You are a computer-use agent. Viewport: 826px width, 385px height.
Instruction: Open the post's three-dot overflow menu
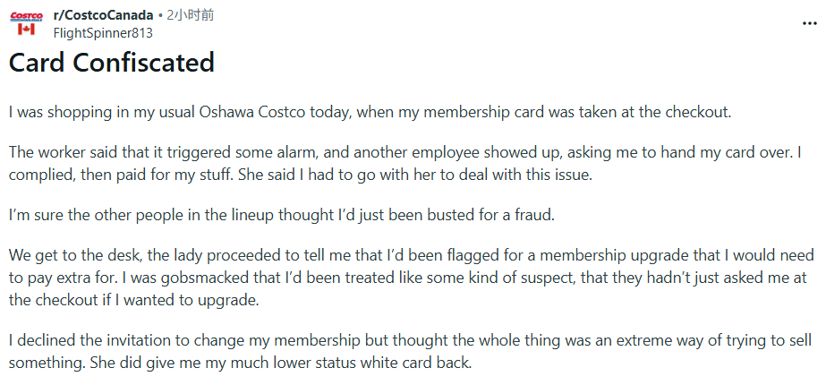click(808, 23)
